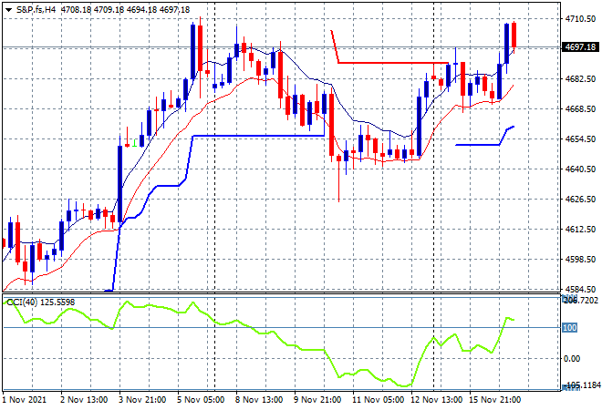Click the 5 Nov 05:00 time label
Screen dimensions: 602x410
(x=201, y=400)
